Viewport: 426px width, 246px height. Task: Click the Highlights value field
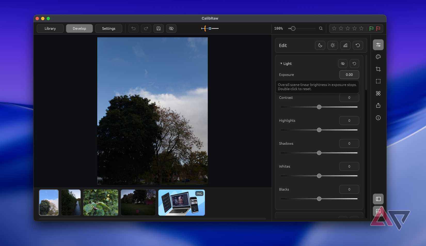349,121
